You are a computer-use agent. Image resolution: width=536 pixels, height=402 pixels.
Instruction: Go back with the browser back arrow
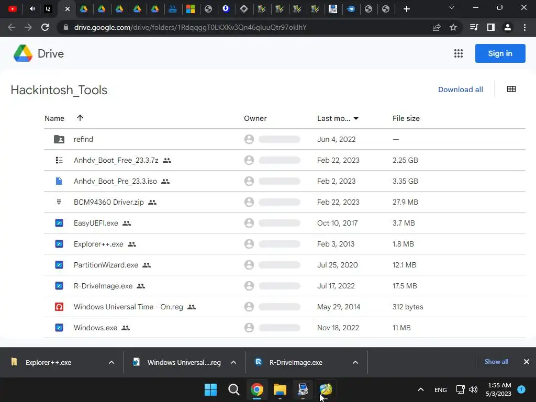coord(12,27)
